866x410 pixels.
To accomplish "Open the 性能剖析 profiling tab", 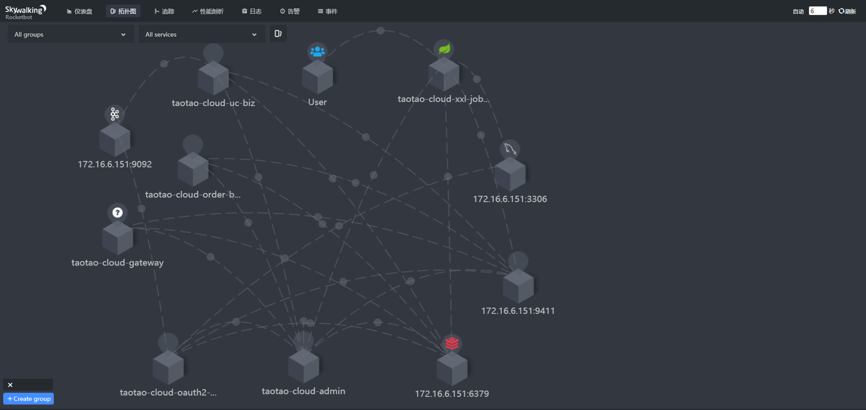I will [x=207, y=11].
